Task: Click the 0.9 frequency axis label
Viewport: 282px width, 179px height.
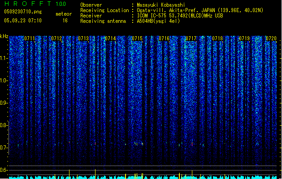Action: tap(4, 103)
